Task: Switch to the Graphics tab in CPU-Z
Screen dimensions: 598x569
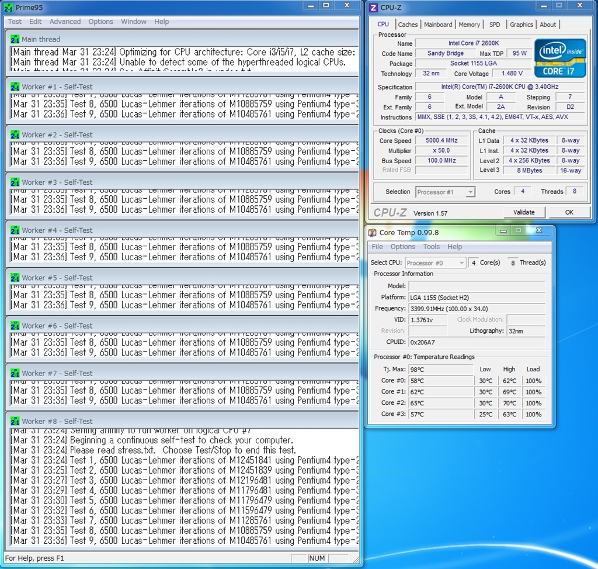Action: coord(521,25)
